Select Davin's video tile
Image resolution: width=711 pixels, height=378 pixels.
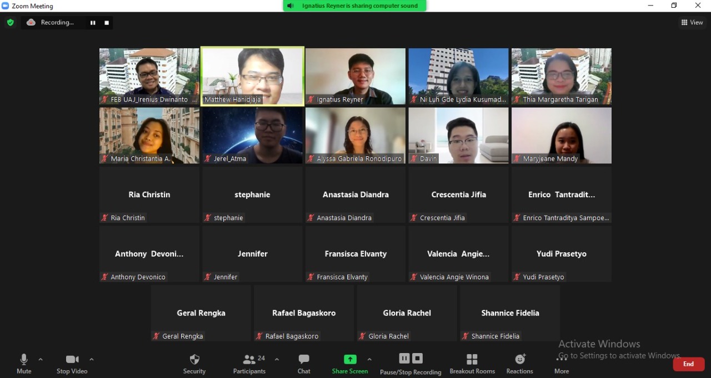(x=459, y=136)
